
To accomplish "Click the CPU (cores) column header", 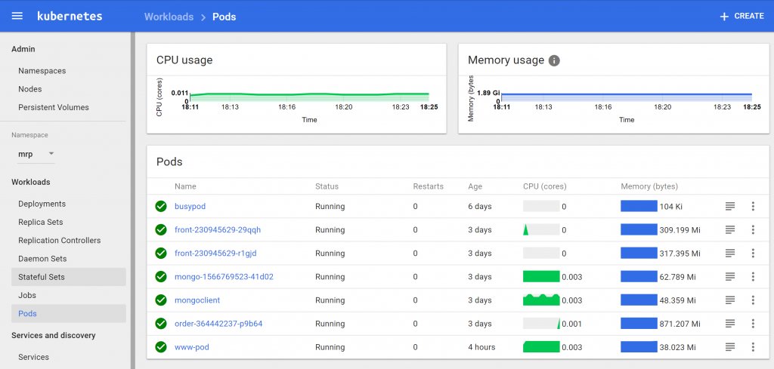I will [x=545, y=186].
